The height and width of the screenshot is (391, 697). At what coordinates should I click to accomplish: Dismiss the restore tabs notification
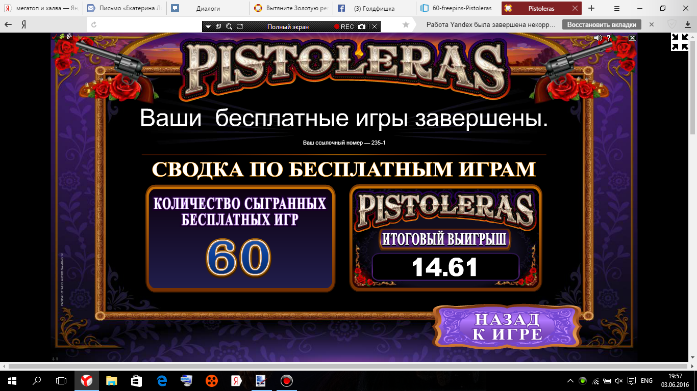click(x=651, y=24)
